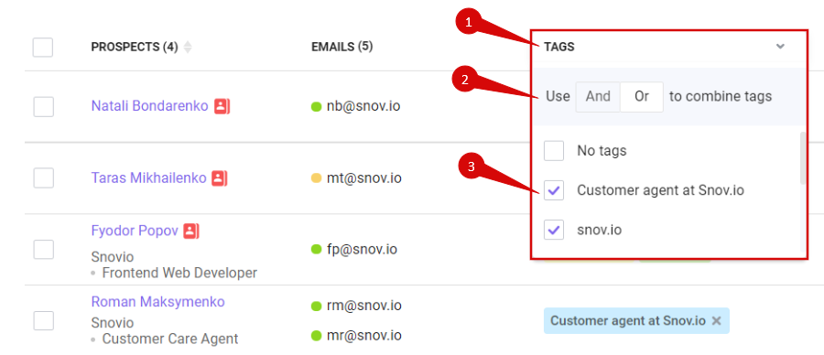Click the snov.io tag label
Viewport: 824px width, 355px height.
pyautogui.click(x=599, y=230)
